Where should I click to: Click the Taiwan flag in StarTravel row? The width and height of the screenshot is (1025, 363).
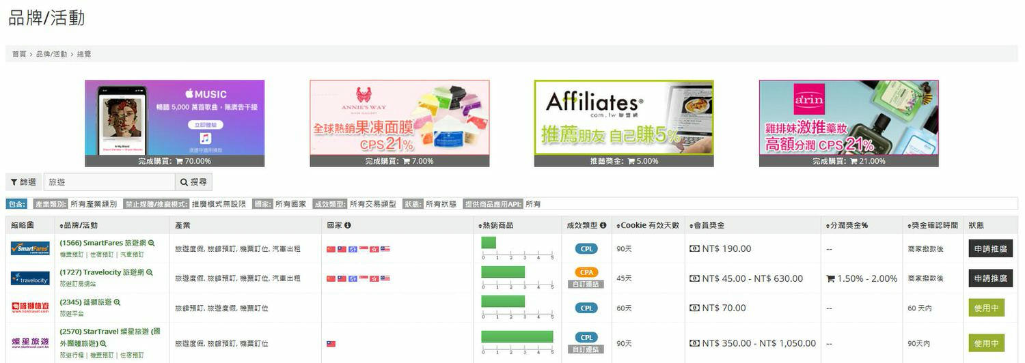tap(331, 344)
